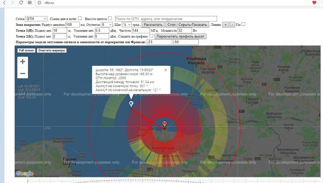Viewport: 323px width, 183px height.
Task: Click the QTH локатор: JO95 popup text
Action: (x=111, y=78)
